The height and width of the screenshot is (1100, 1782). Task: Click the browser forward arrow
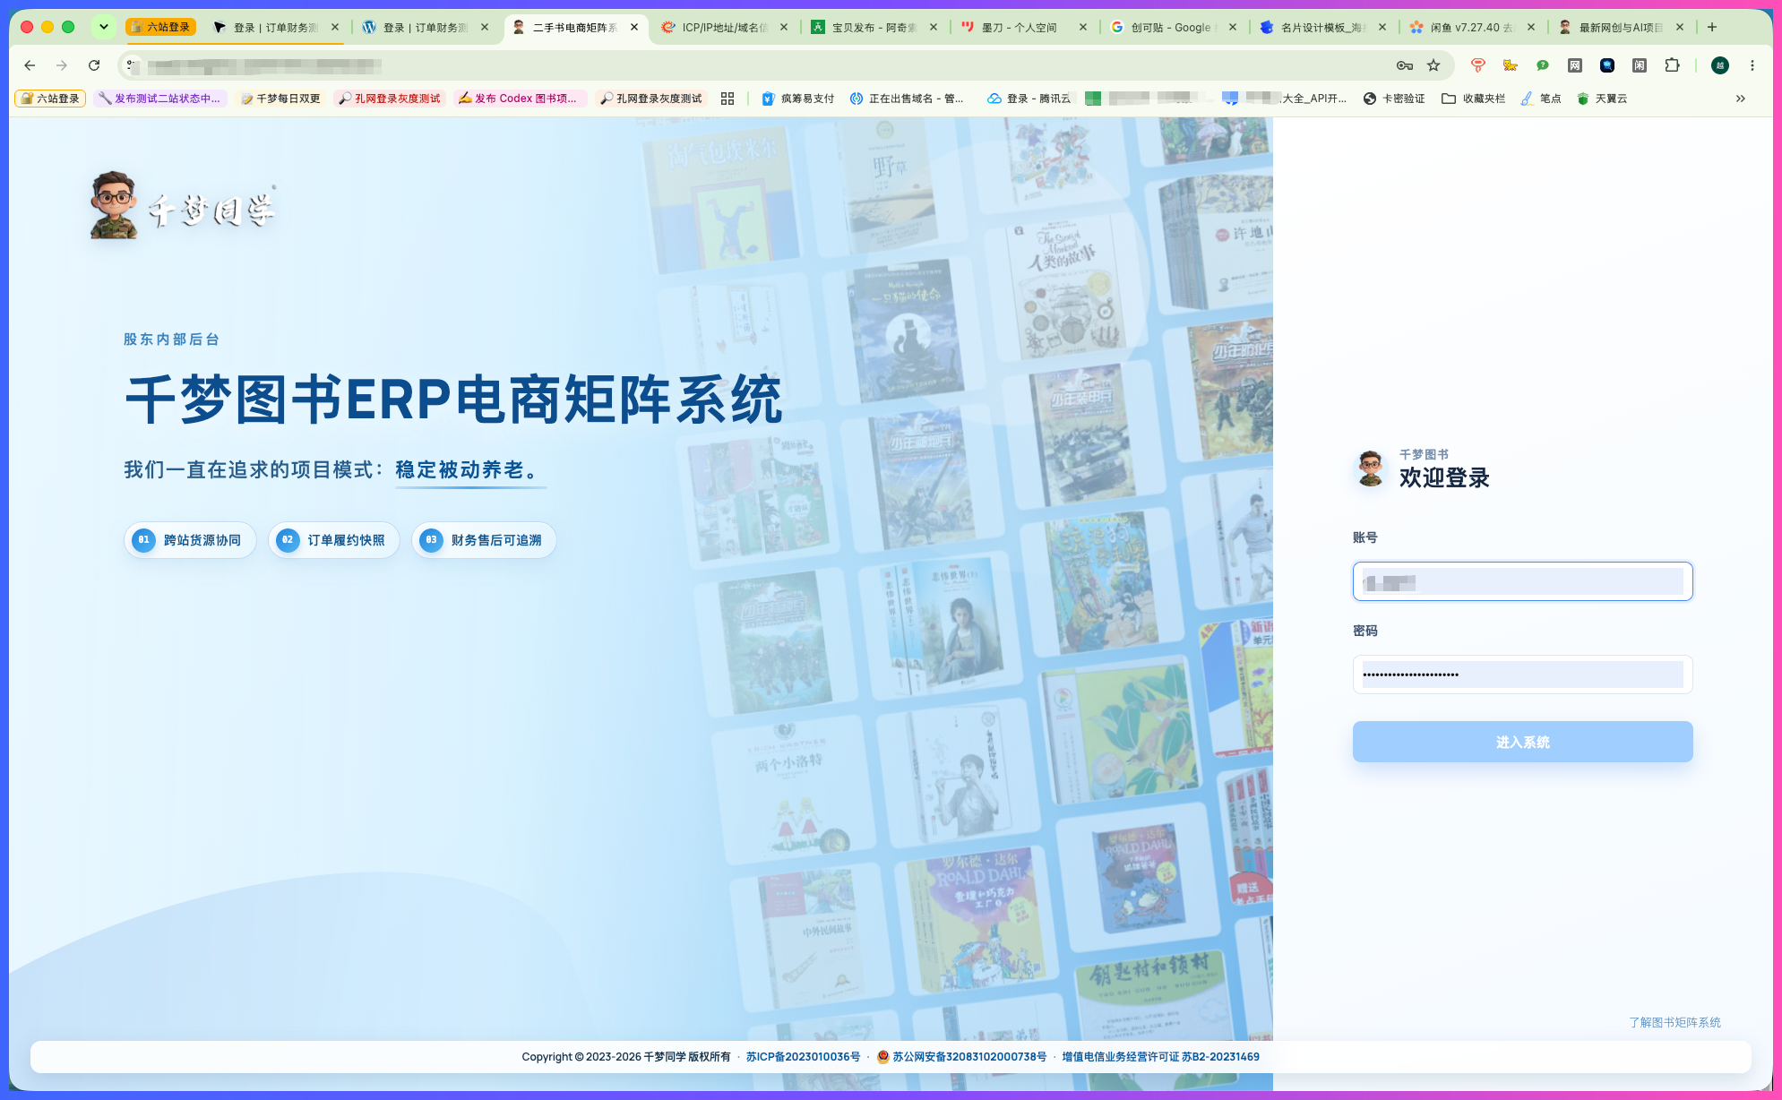pos(62,65)
